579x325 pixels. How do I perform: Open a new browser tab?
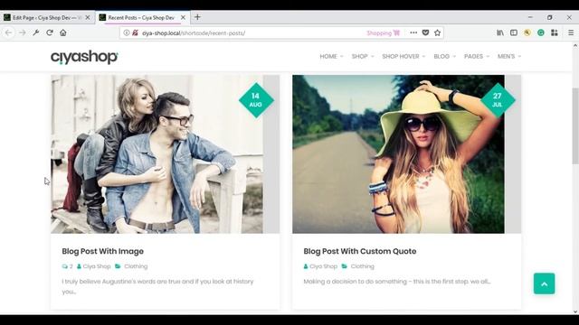(x=197, y=17)
